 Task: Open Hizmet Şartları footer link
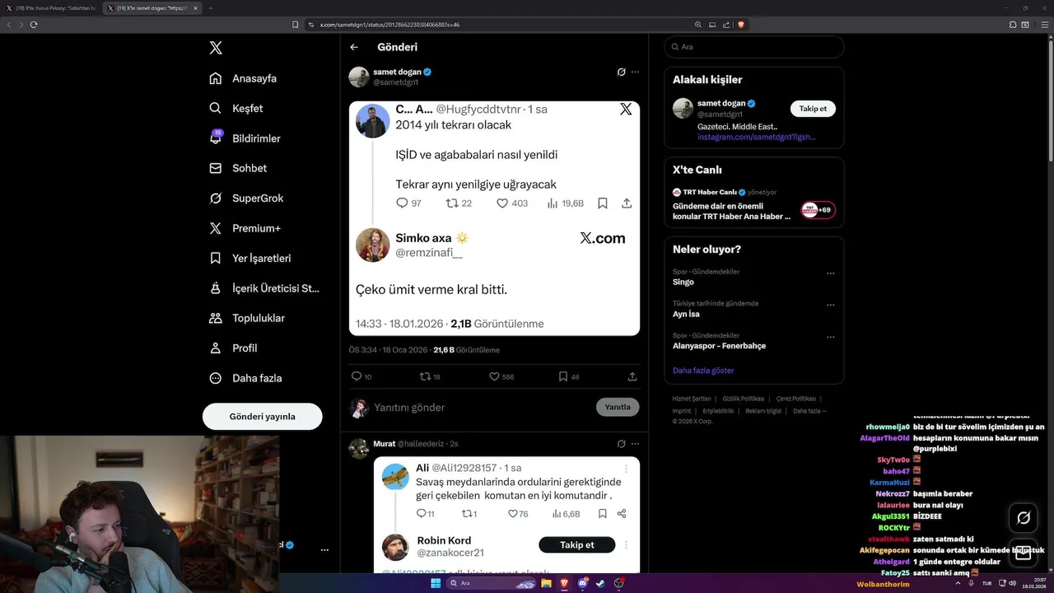pyautogui.click(x=692, y=399)
